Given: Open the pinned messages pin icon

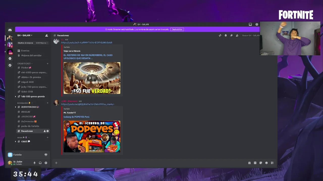Looking at the screenshot, I should click(x=231, y=35).
